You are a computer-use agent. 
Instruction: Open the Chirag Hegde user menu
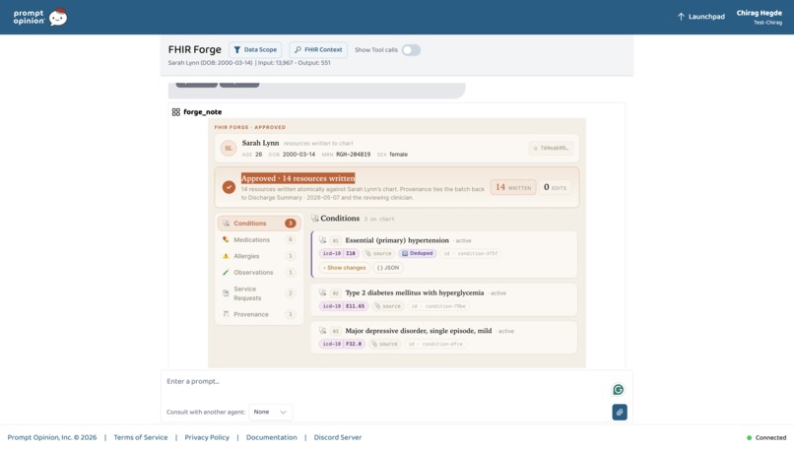(760, 17)
